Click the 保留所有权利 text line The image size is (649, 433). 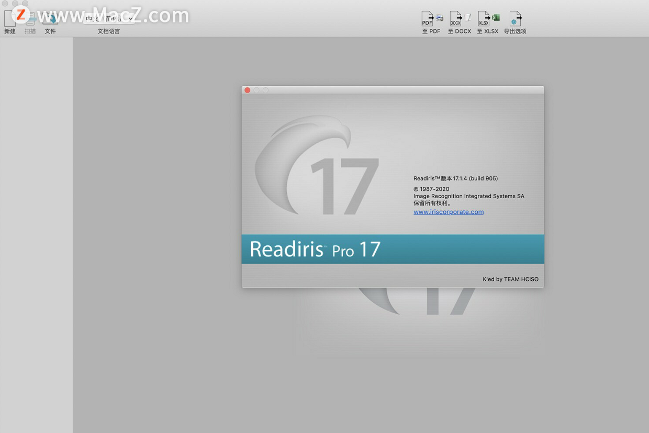tap(432, 203)
